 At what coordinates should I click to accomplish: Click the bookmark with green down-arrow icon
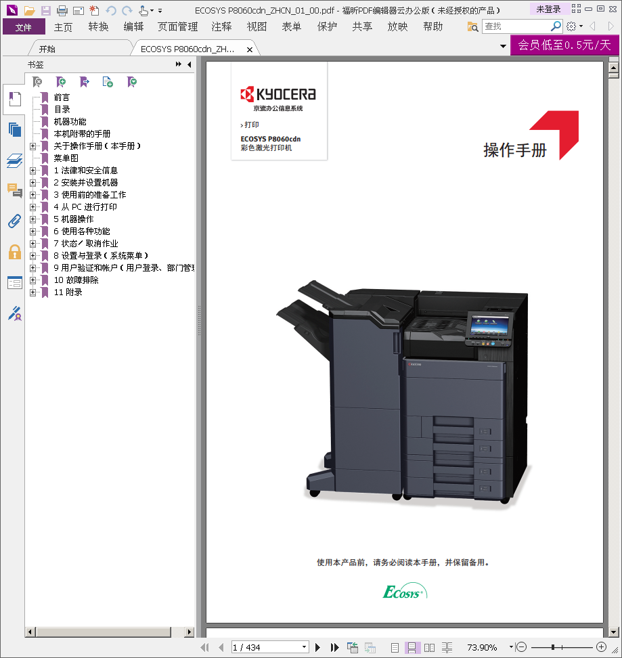[132, 82]
